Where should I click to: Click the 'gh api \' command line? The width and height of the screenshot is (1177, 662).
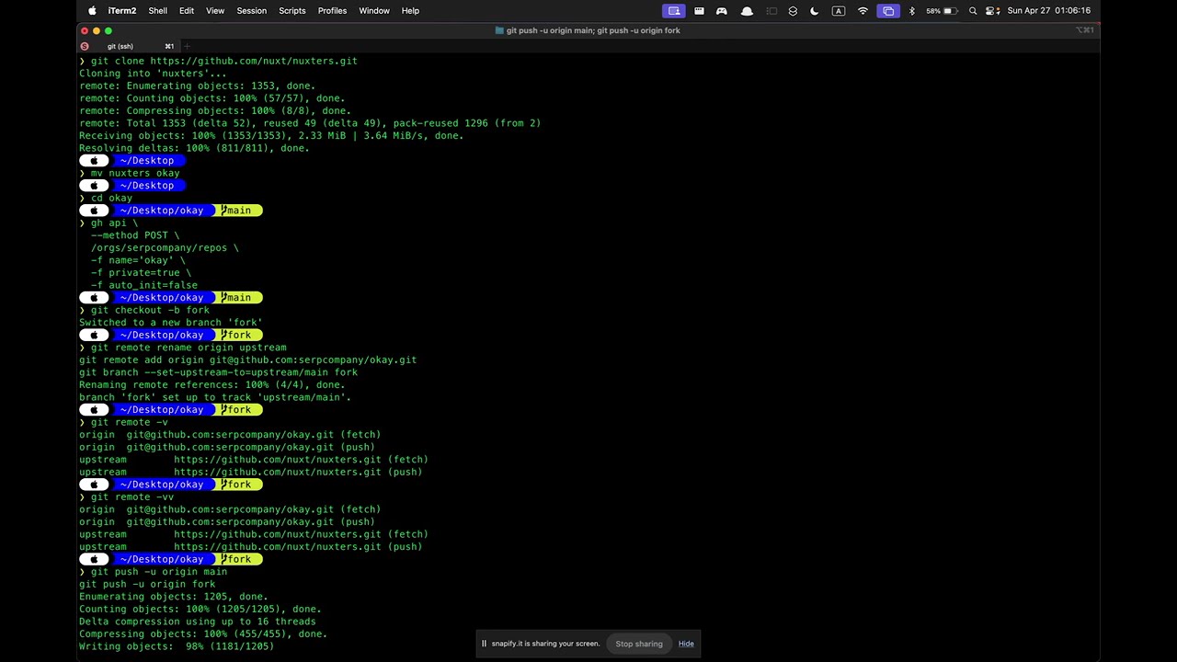114,223
